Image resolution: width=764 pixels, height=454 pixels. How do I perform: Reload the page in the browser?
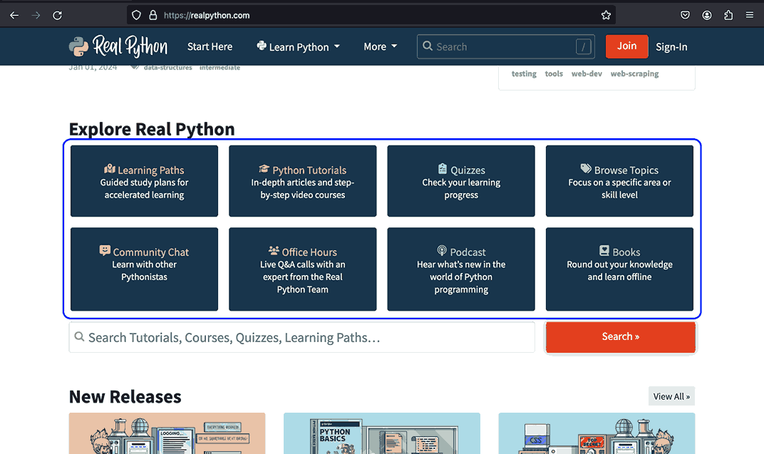58,15
